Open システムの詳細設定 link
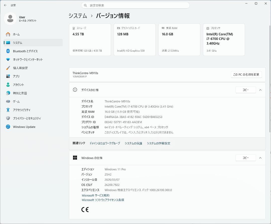Screen dimensions: 271x224 [x=159, y=143]
